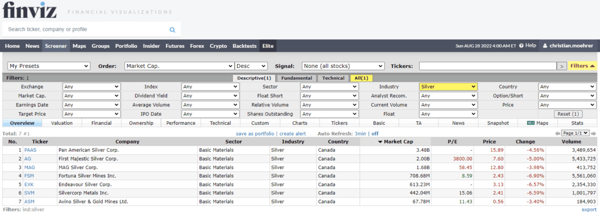Switch to the Financial view tab

[101, 123]
